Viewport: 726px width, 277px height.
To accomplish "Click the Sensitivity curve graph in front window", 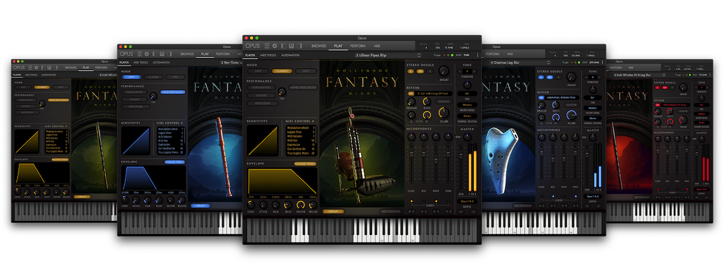I will (263, 141).
